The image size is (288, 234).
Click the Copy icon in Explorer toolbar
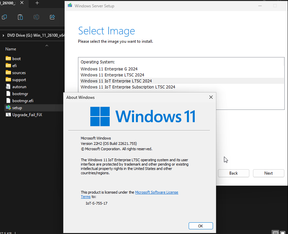(x=4, y=17)
